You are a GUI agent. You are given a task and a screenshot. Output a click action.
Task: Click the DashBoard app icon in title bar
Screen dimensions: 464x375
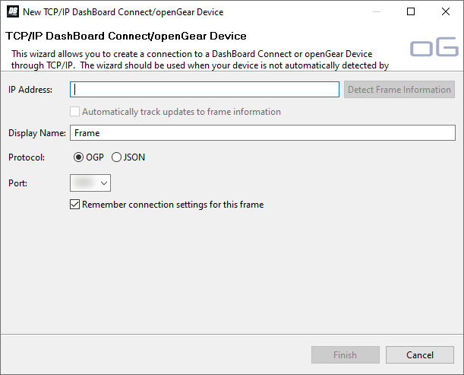[x=13, y=12]
